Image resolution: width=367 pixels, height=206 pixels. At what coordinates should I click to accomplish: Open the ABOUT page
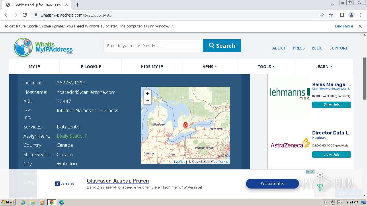[279, 48]
